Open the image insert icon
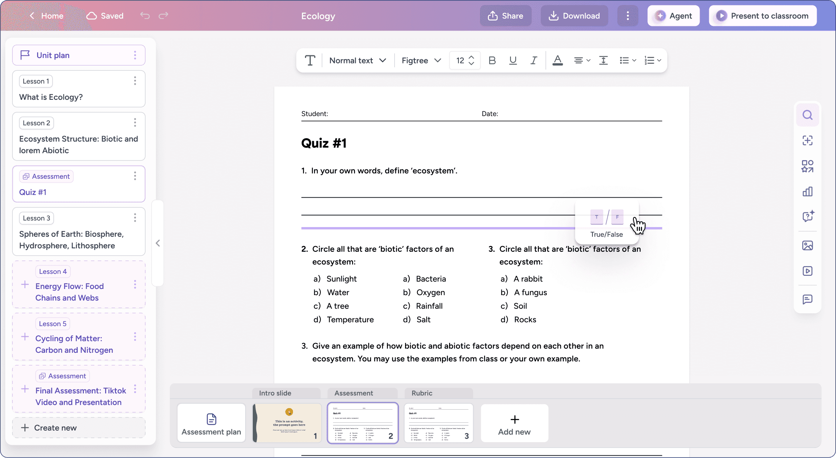The image size is (836, 458). coord(807,246)
